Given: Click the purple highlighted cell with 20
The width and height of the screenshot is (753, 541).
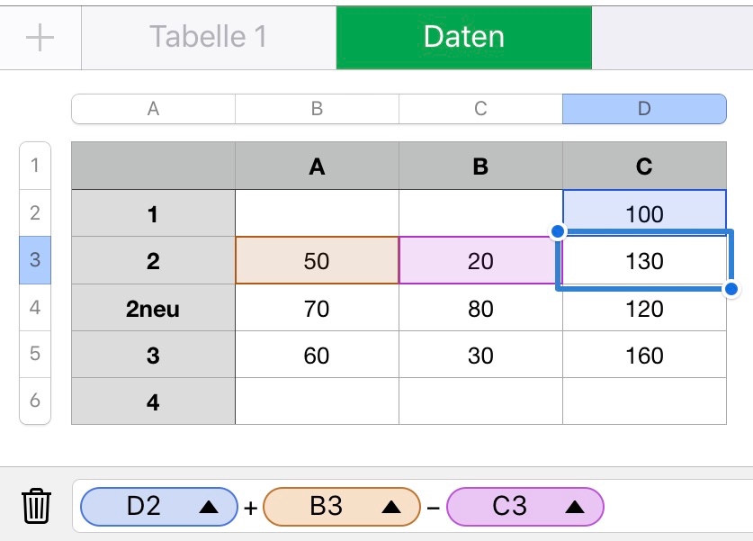Looking at the screenshot, I should [480, 261].
